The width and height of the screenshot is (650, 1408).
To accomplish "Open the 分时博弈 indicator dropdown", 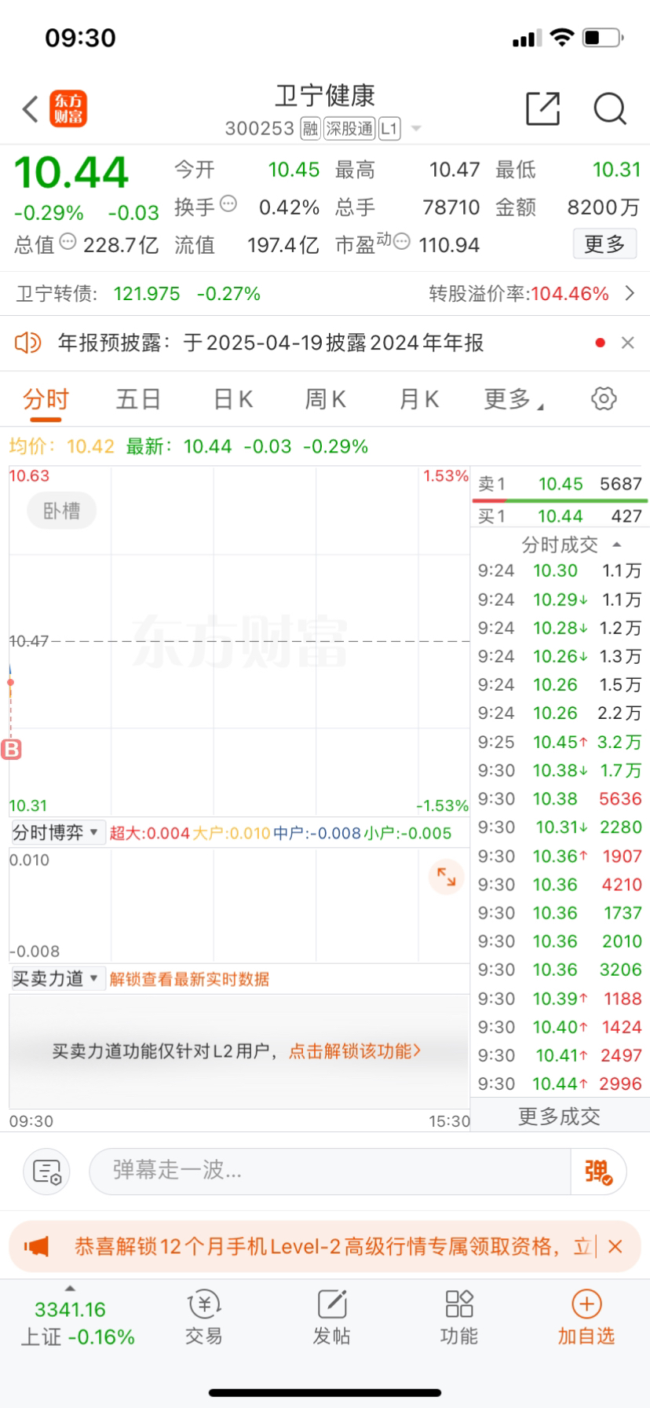I will [x=57, y=832].
